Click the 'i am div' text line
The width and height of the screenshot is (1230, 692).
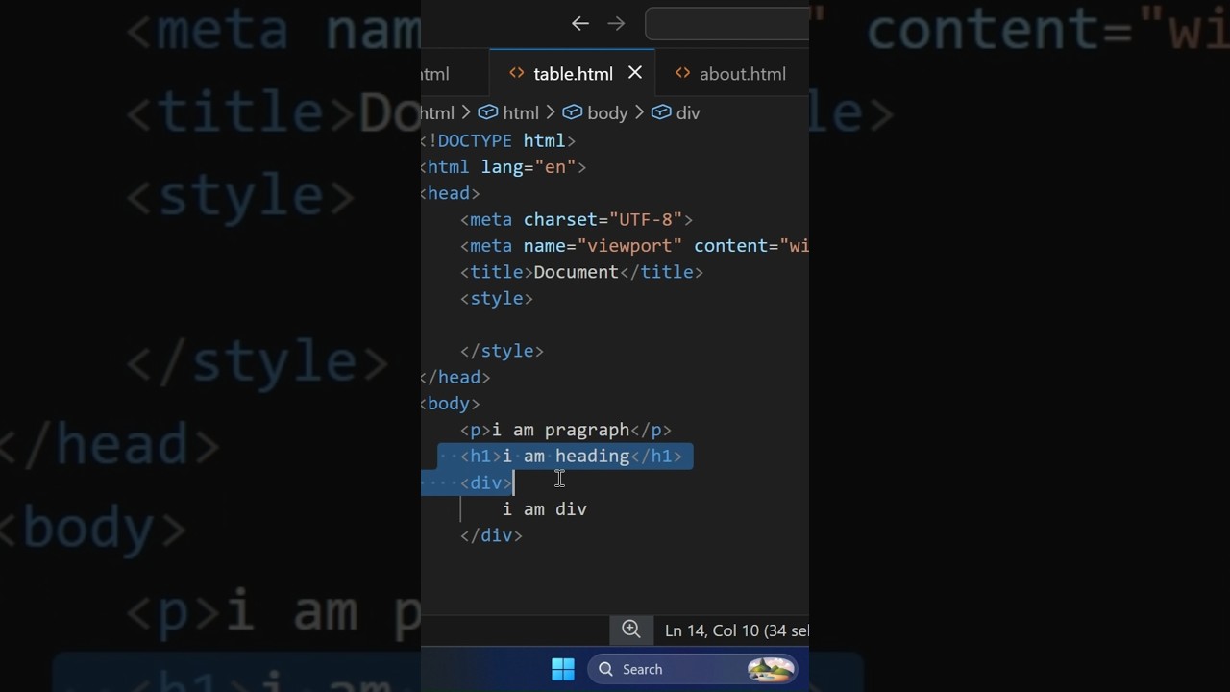pyautogui.click(x=545, y=509)
